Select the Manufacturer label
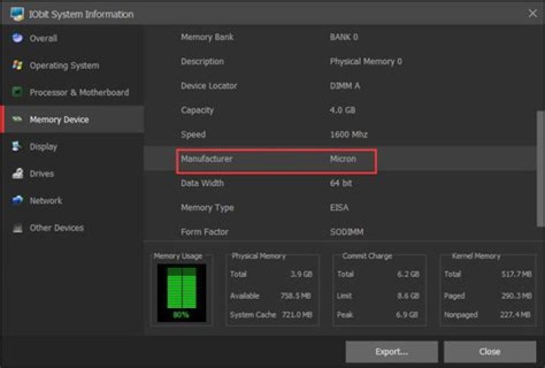Viewport: 545px width, 368px height. point(207,159)
